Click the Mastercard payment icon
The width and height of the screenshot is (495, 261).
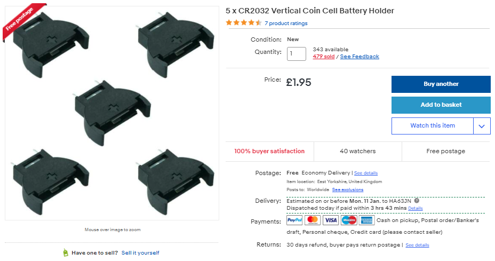pos(313,220)
